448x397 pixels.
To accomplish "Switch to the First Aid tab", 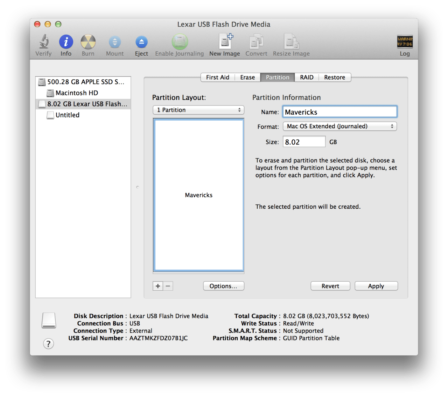I will (217, 78).
